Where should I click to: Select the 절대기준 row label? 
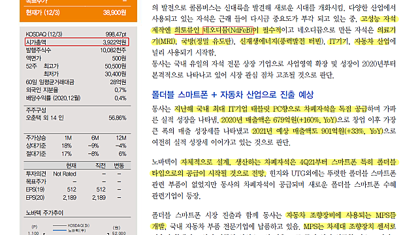pos(36,154)
